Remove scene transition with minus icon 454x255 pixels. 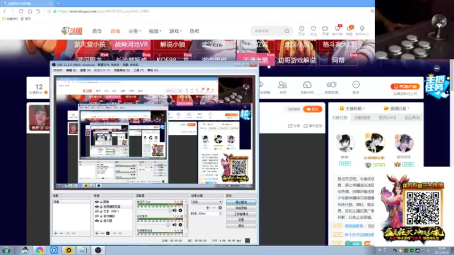pyautogui.click(x=214, y=207)
